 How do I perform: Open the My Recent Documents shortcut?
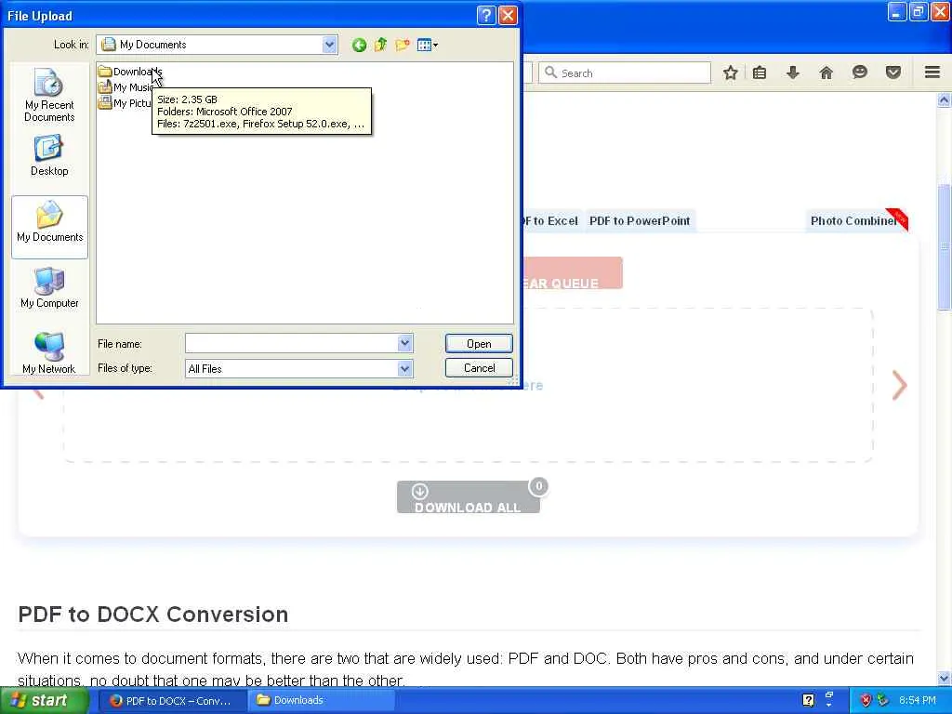(49, 96)
